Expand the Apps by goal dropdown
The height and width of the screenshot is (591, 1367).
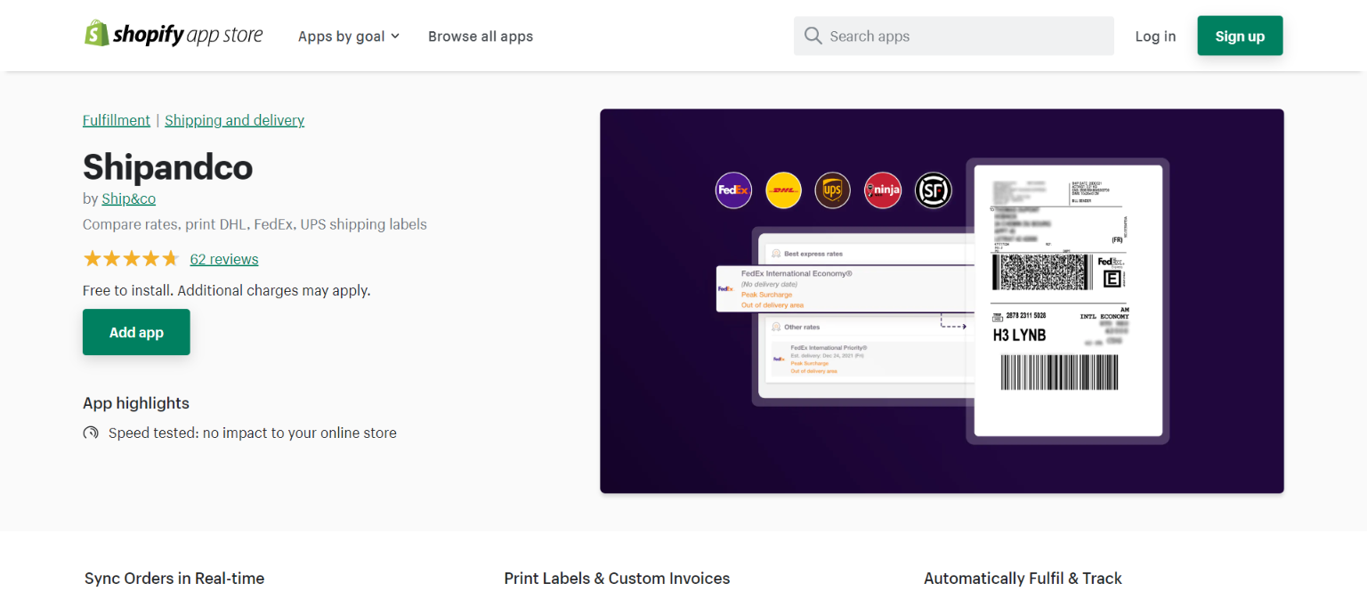[349, 36]
